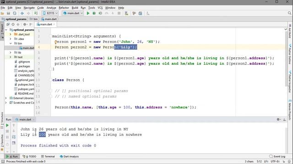Rerun main.dart in Run panel

pyautogui.click(x=7, y=126)
